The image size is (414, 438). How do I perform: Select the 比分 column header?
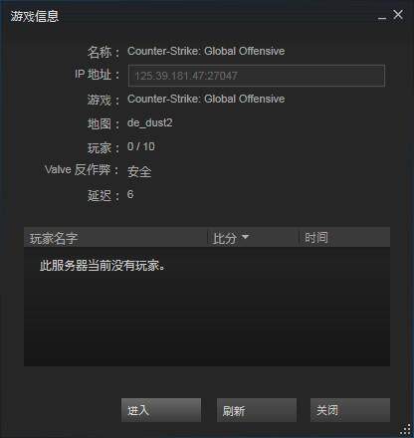click(x=253, y=238)
